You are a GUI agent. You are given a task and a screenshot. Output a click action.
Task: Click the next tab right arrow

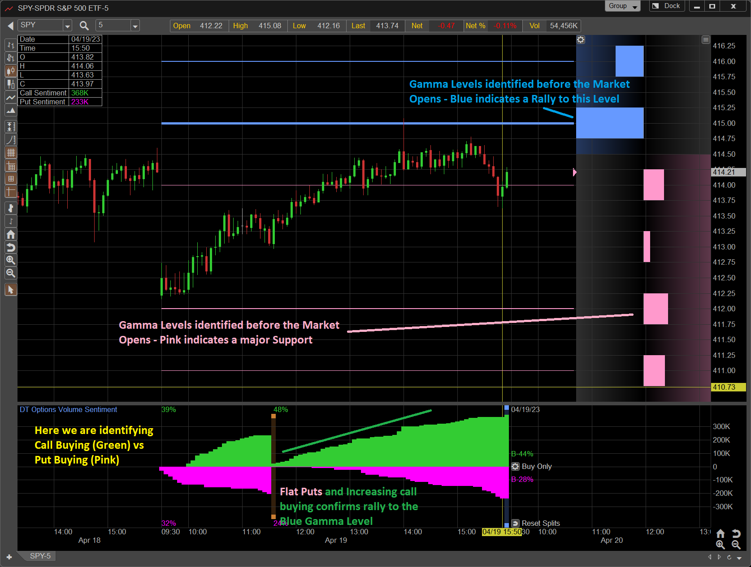click(719, 557)
